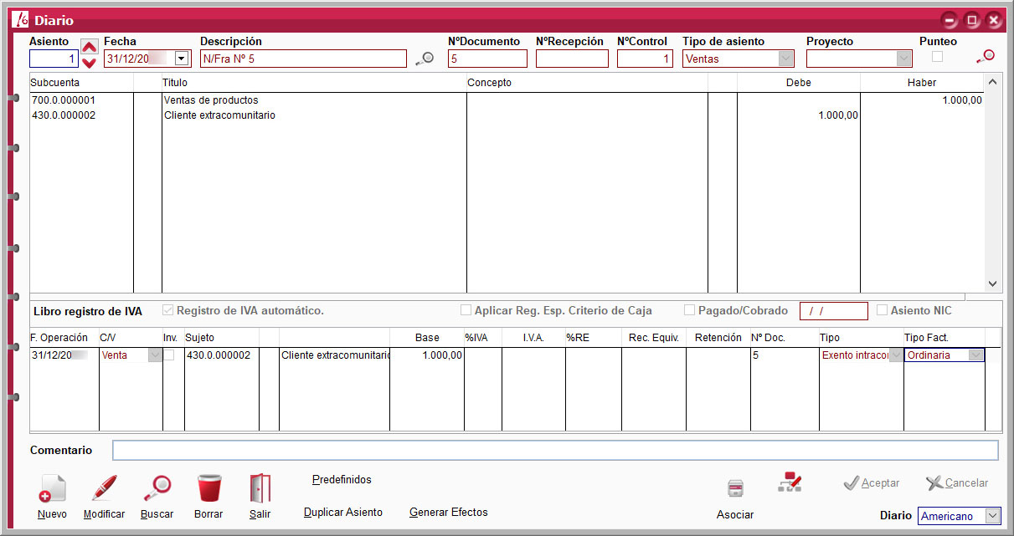Click the Pagado/Cobrado date field

[x=834, y=311]
